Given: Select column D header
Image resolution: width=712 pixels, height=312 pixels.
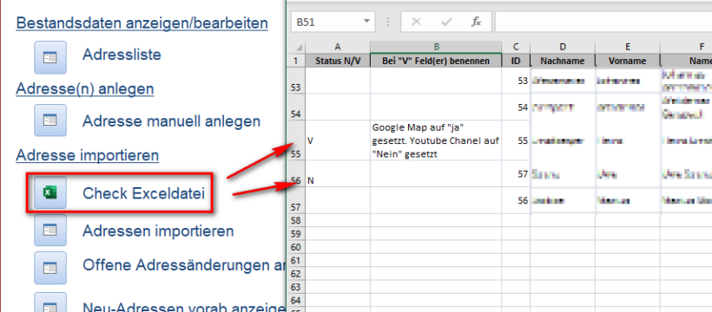Looking at the screenshot, I should pyautogui.click(x=563, y=47).
